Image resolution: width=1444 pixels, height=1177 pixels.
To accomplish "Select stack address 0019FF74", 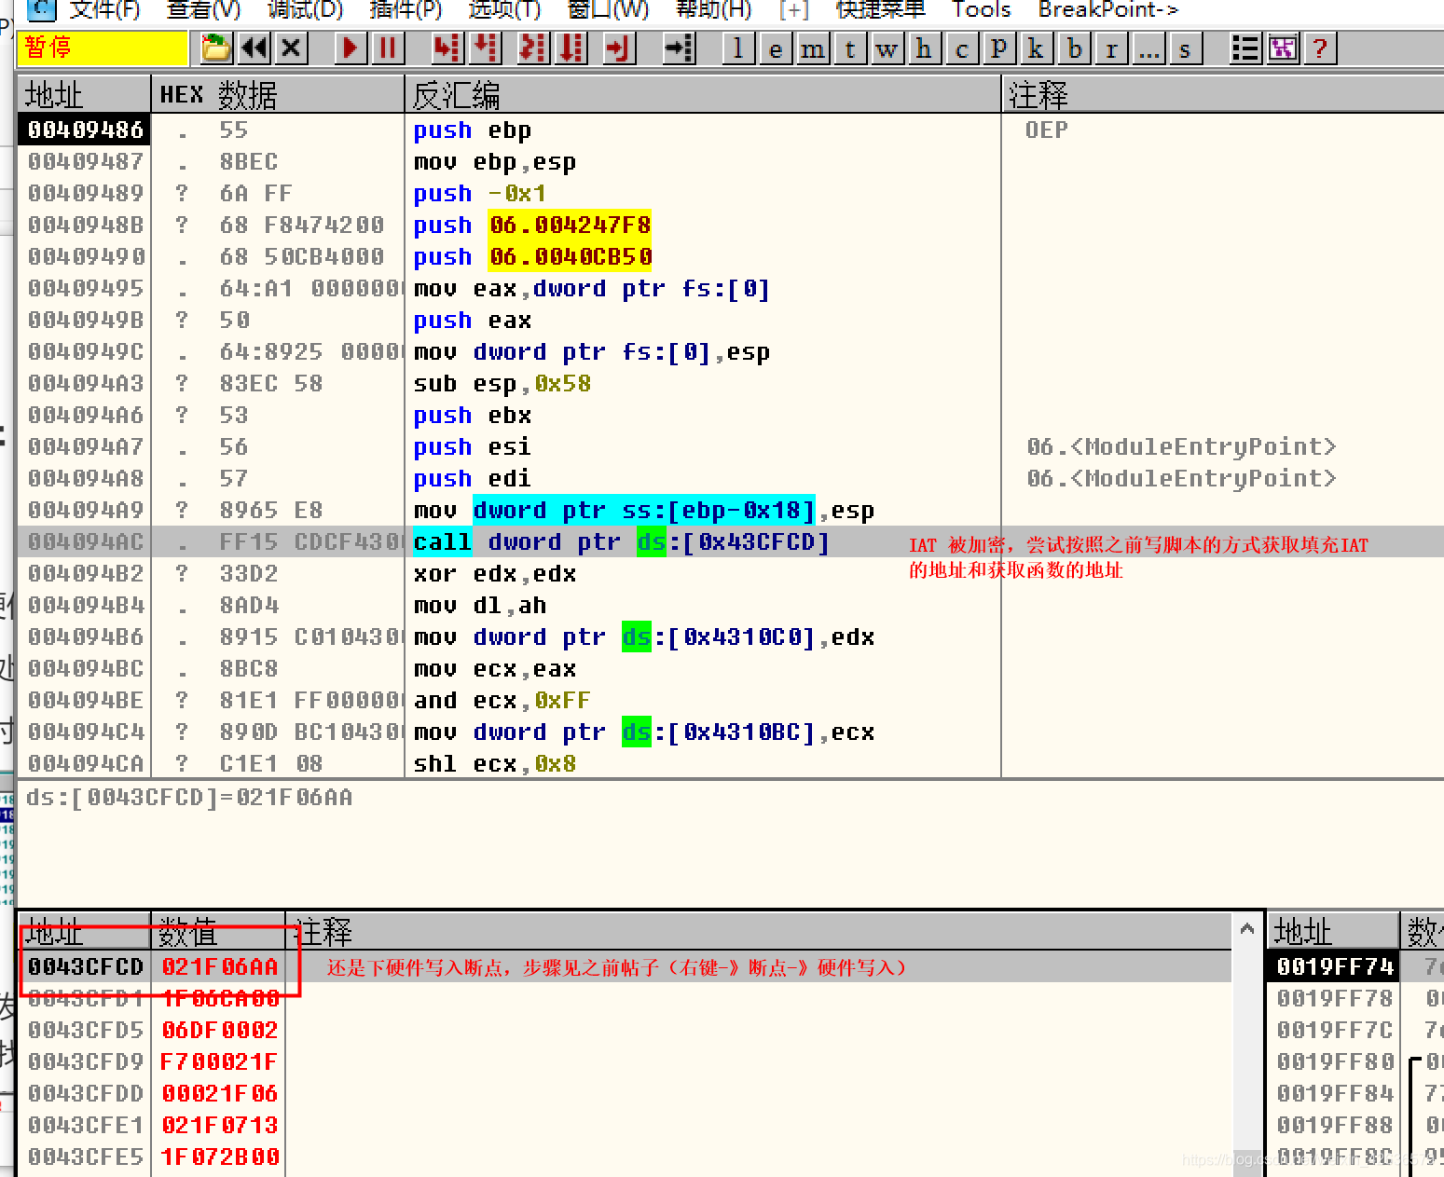I will click(1335, 966).
